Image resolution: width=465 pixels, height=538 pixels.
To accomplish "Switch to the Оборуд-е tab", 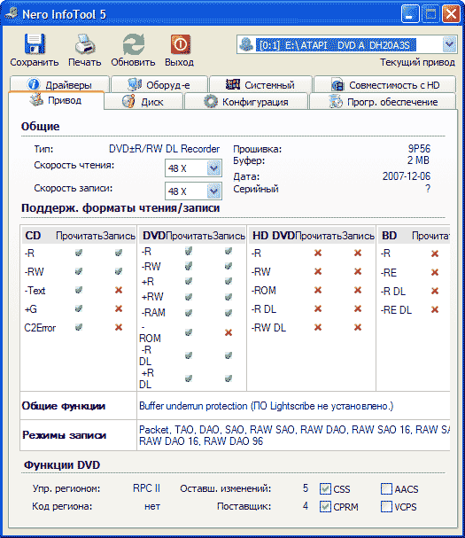I will coord(159,84).
